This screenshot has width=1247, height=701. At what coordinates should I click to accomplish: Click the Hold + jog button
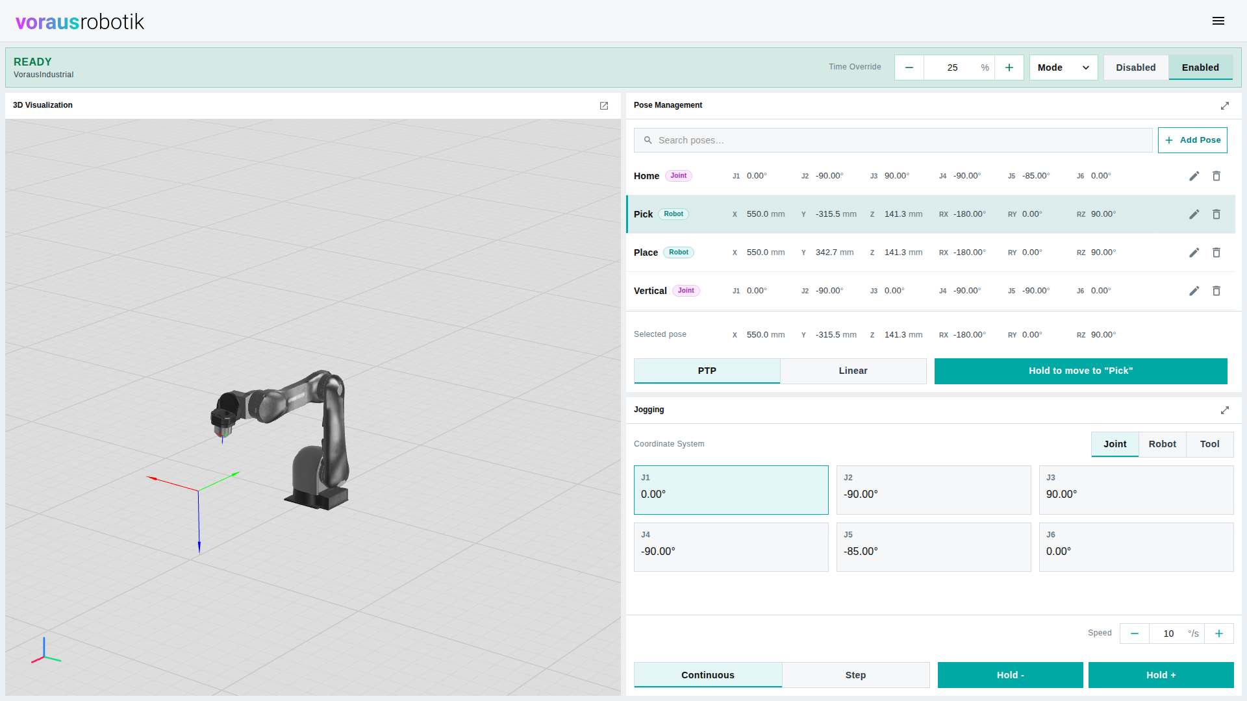point(1161,675)
